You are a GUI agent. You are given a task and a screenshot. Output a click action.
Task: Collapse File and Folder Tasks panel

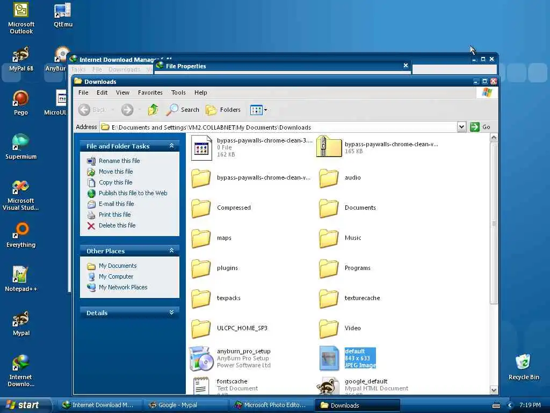[x=171, y=146]
